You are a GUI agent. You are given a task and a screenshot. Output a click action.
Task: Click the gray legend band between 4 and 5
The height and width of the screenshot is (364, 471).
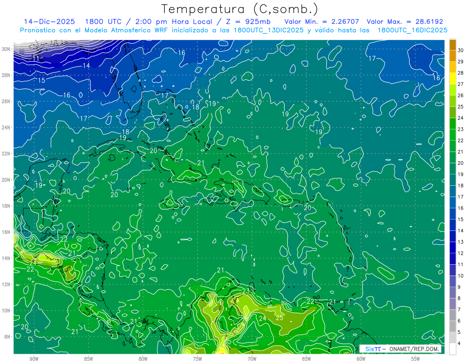click(453, 338)
